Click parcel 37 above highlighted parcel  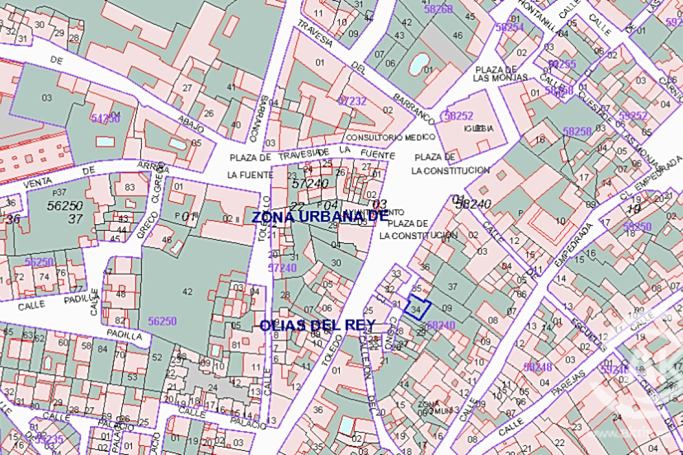(x=453, y=286)
